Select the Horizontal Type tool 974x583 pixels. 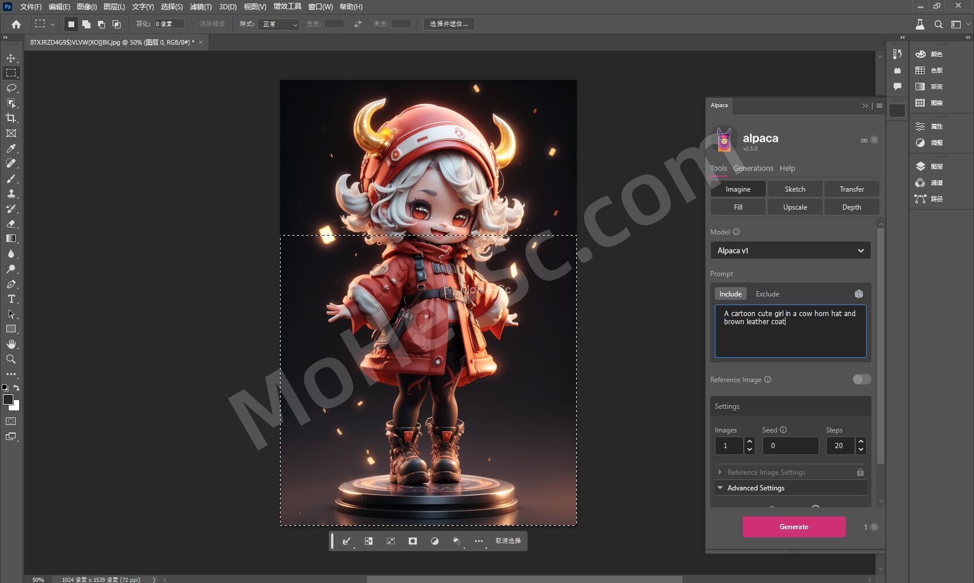[11, 299]
